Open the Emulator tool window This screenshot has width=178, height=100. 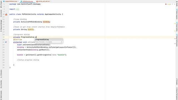tap(177, 81)
